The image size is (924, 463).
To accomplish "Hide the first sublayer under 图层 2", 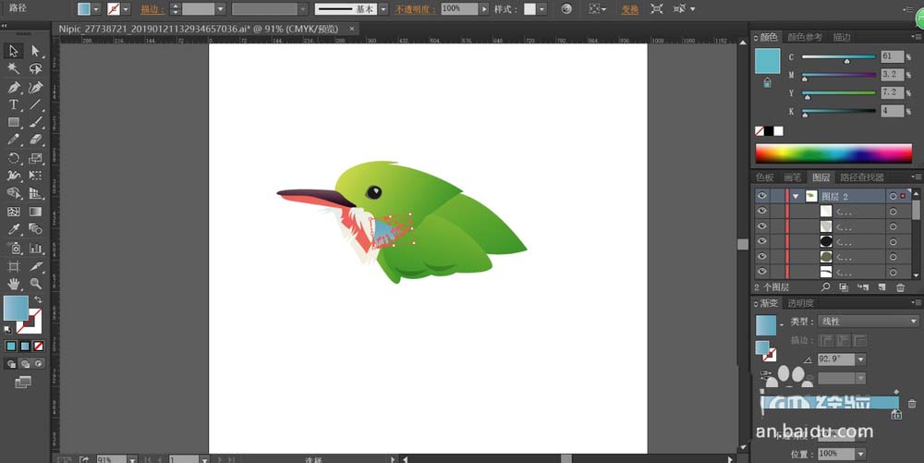I will [x=762, y=211].
